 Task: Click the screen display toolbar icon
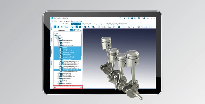click(x=67, y=27)
